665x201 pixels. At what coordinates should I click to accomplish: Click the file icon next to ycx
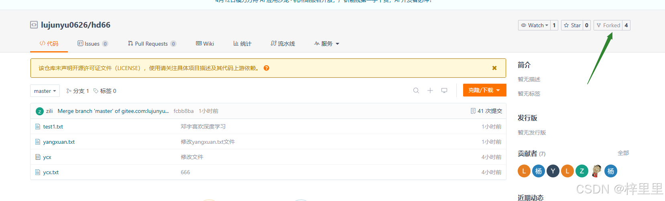click(x=38, y=157)
